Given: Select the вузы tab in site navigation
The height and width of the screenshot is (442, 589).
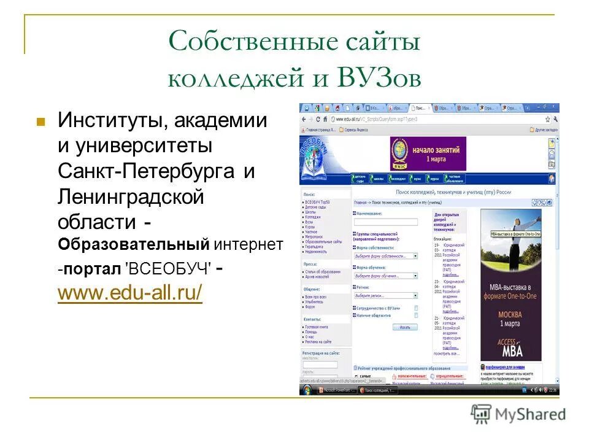Looking at the screenshot, I should 417,179.
